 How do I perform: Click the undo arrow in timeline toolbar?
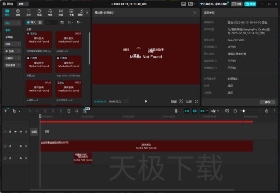pos(29,111)
